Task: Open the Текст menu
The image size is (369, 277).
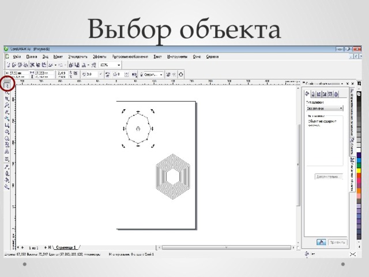Action: (157, 57)
